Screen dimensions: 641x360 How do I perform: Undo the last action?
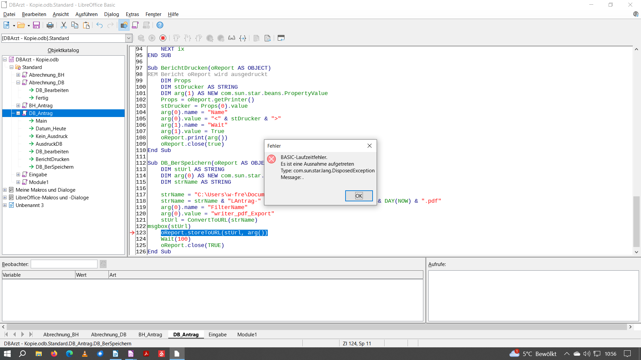99,25
